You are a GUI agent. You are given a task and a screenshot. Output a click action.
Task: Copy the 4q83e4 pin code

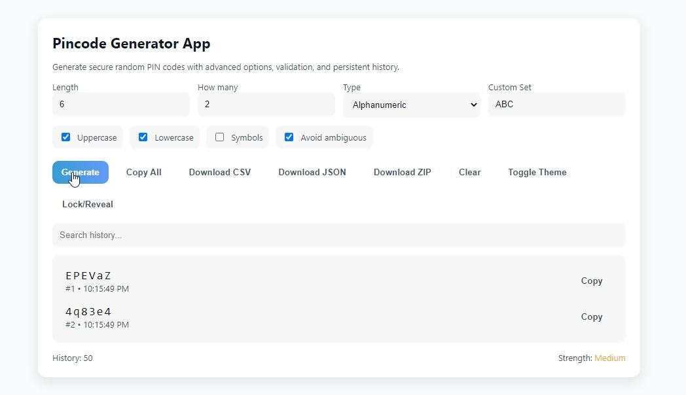(591, 317)
